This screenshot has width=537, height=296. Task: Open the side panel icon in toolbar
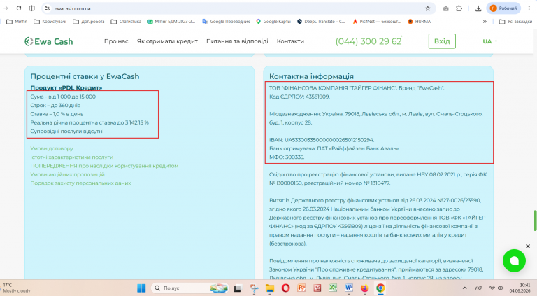click(32, 8)
